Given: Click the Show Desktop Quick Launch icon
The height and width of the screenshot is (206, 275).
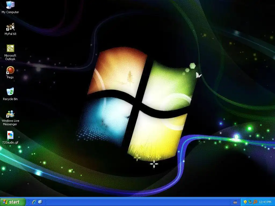Looking at the screenshot, I should [40, 202].
